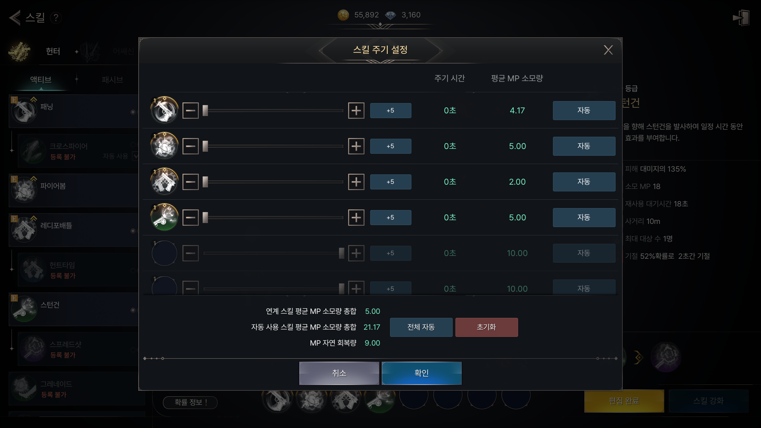Click the minus icon in the second skill row

coord(191,146)
